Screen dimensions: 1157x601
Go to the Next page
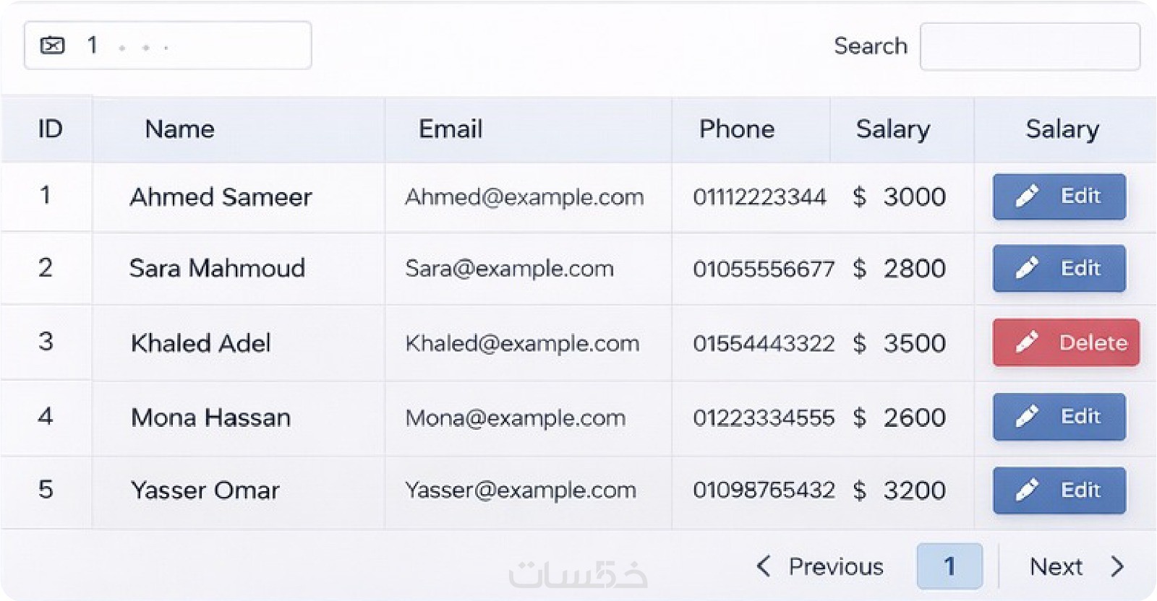click(x=1056, y=566)
